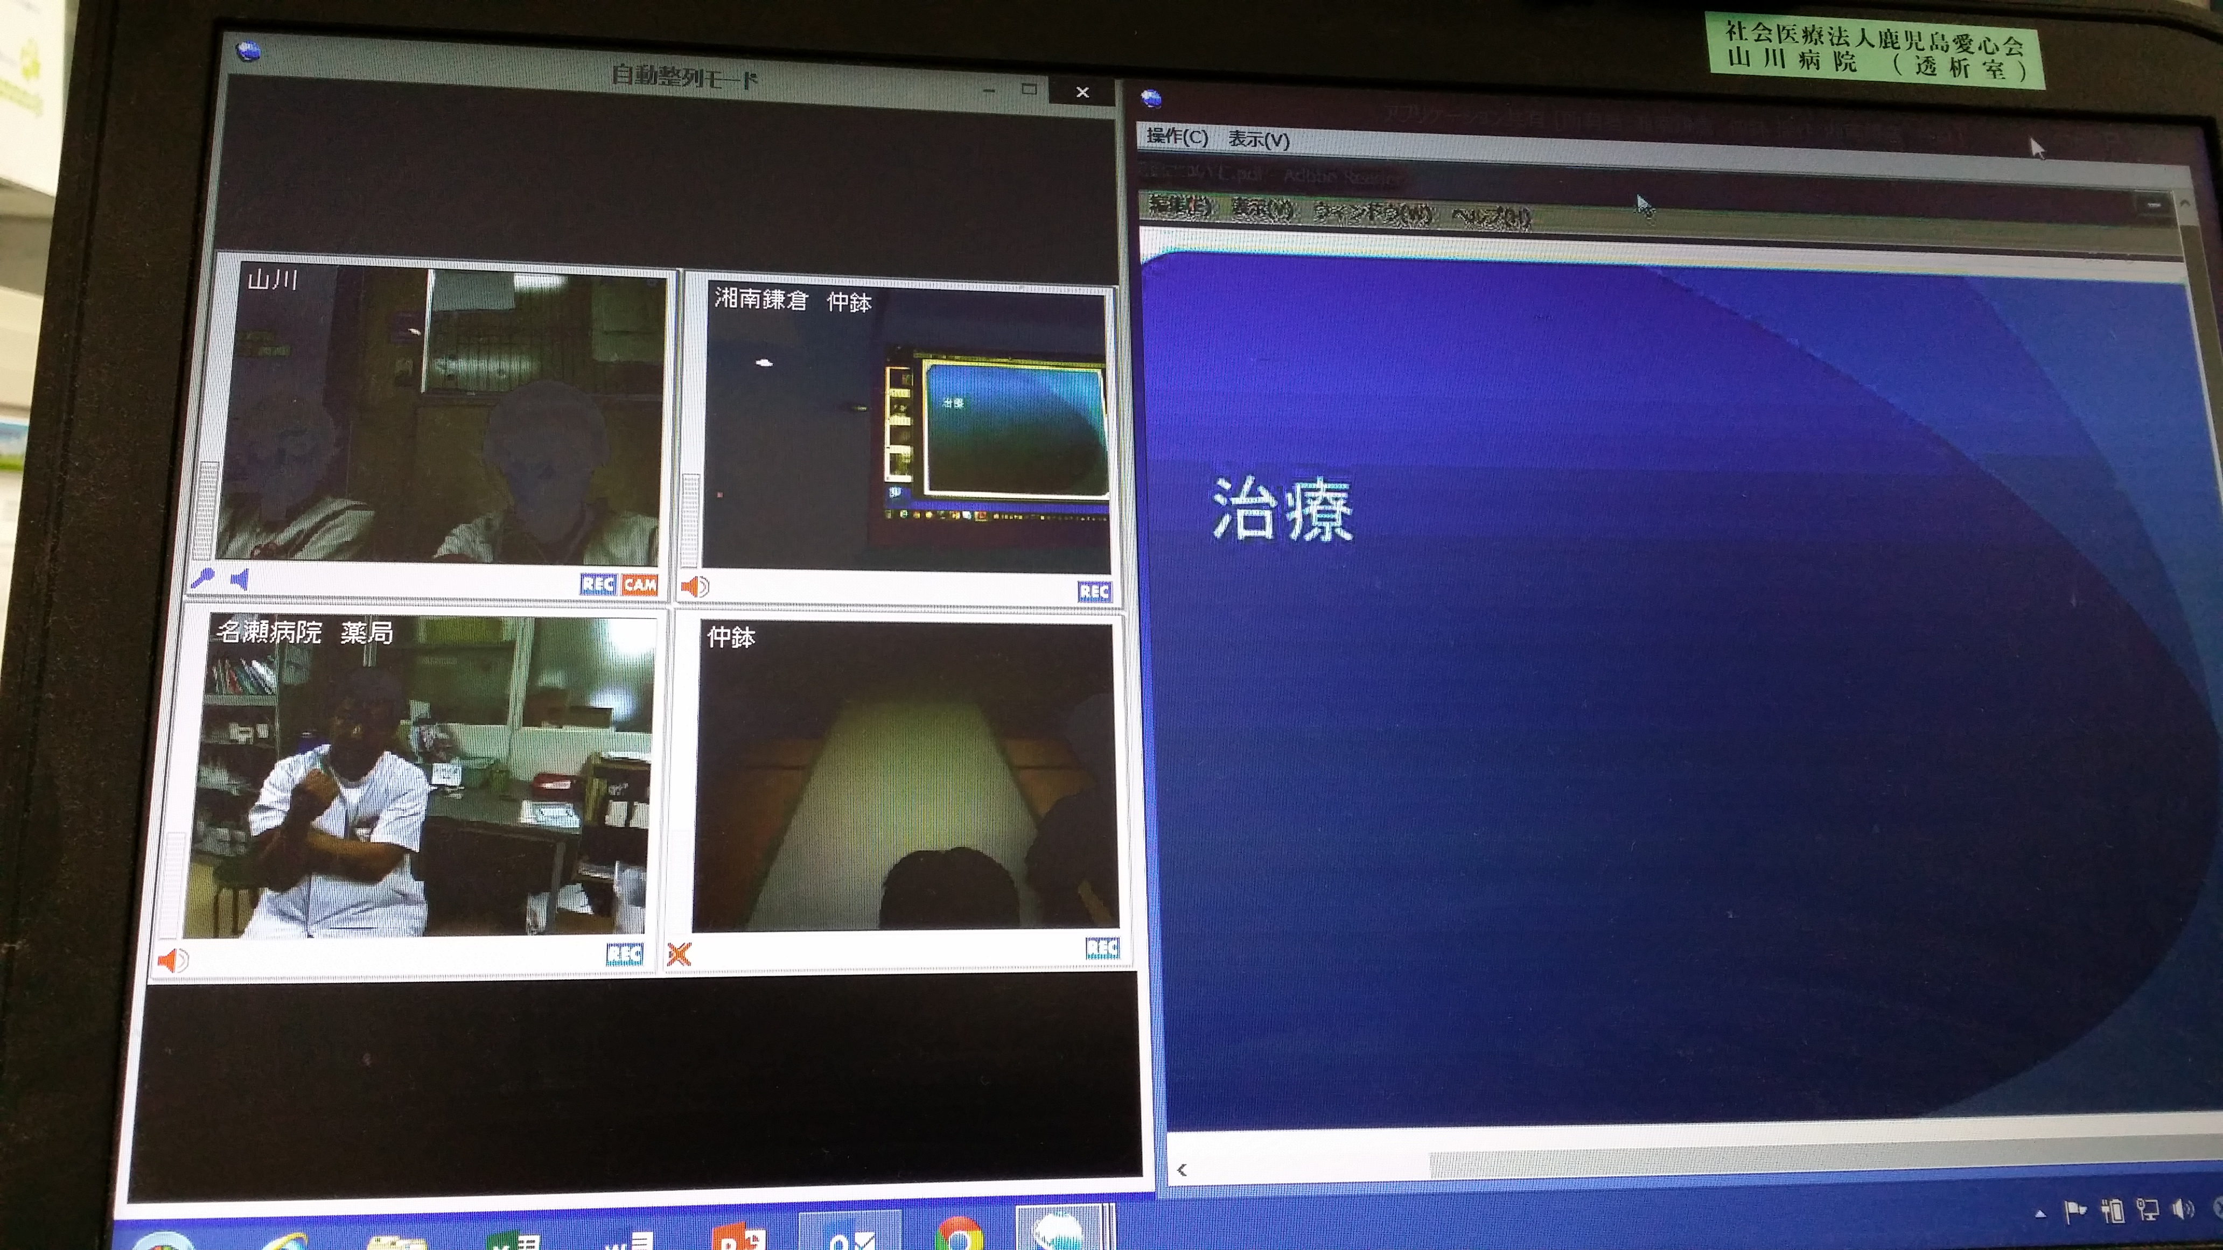Minimize the 自動整列モード window
This screenshot has width=2223, height=1250.
coord(989,90)
